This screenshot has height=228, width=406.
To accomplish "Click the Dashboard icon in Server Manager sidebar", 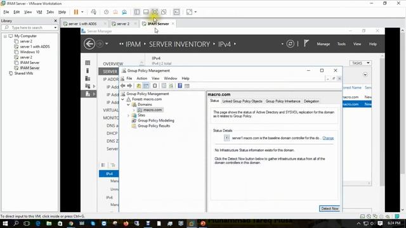I will point(88,63).
